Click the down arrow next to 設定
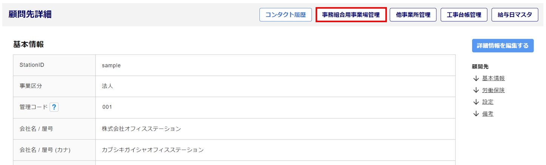 pyautogui.click(x=476, y=102)
